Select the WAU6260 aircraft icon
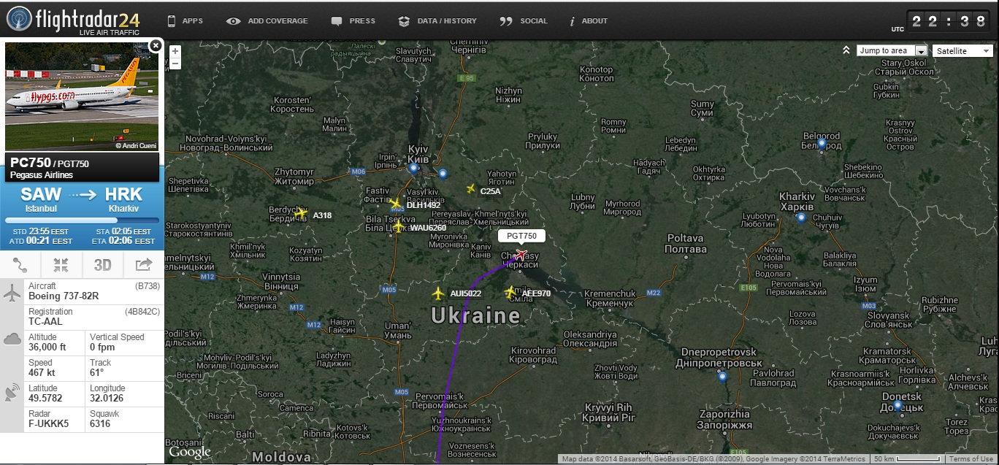Viewport: 999px width, 465px height. [x=398, y=227]
